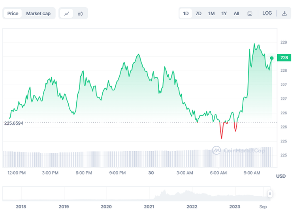Viewport: 295px width, 214px height.
Task: Click the 2021 area in the overview timeline
Action: [x=149, y=206]
